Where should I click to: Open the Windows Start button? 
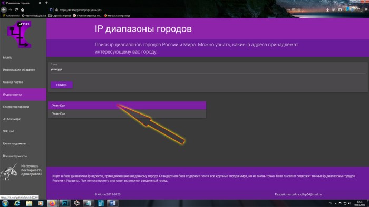pos(5,203)
